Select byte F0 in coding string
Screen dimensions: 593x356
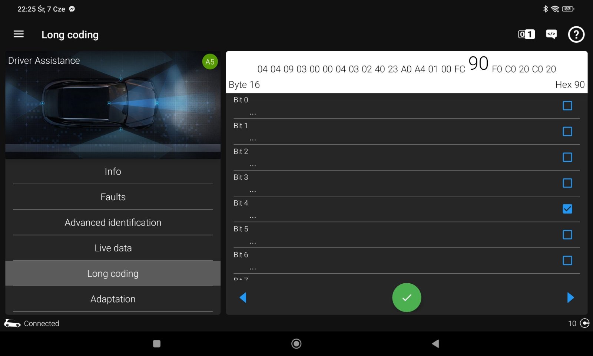[x=497, y=69]
